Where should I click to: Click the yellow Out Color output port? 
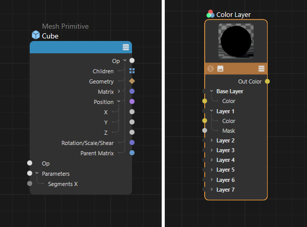point(267,81)
